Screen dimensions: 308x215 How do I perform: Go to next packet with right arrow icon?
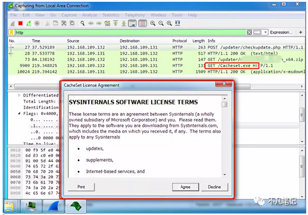pyautogui.click(x=99, y=23)
